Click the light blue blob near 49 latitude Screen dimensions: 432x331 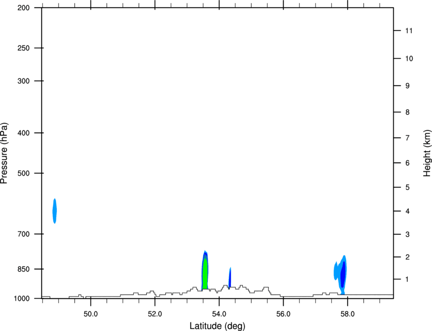tap(54, 211)
